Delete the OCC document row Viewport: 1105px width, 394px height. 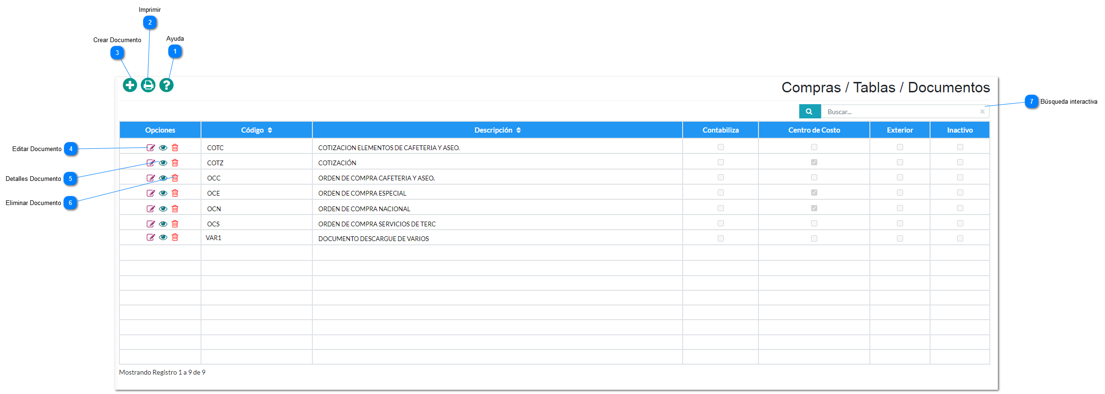(175, 178)
